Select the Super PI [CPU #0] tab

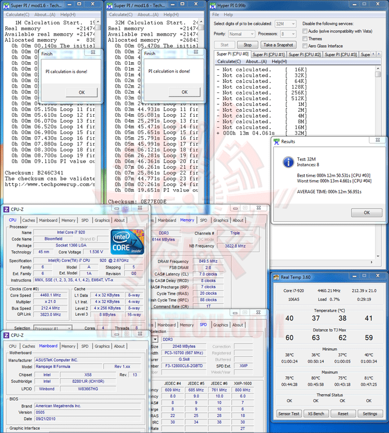tap(232, 54)
